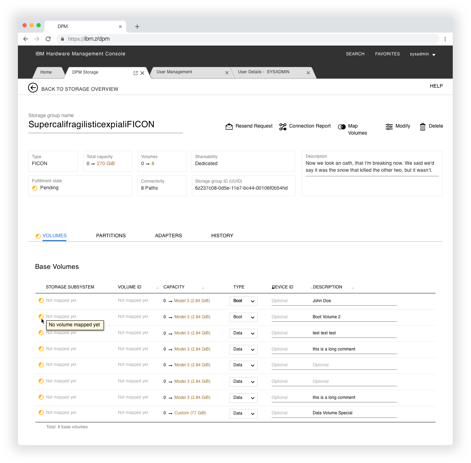Click the status indicator on the John Doe row
Image resolution: width=471 pixels, height=463 pixels.
tap(41, 300)
